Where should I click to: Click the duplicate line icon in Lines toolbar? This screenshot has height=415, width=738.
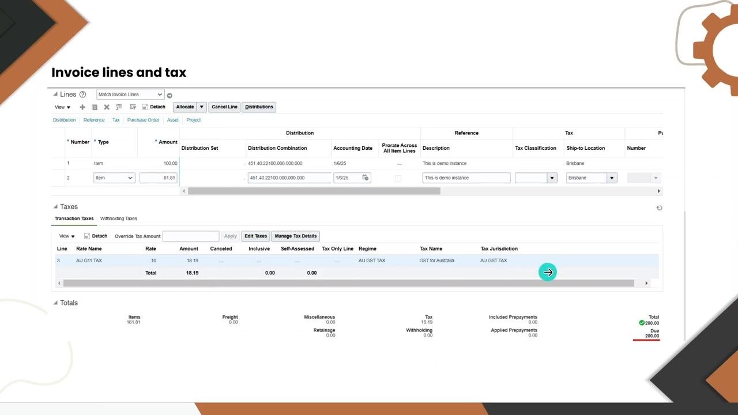[x=95, y=107]
